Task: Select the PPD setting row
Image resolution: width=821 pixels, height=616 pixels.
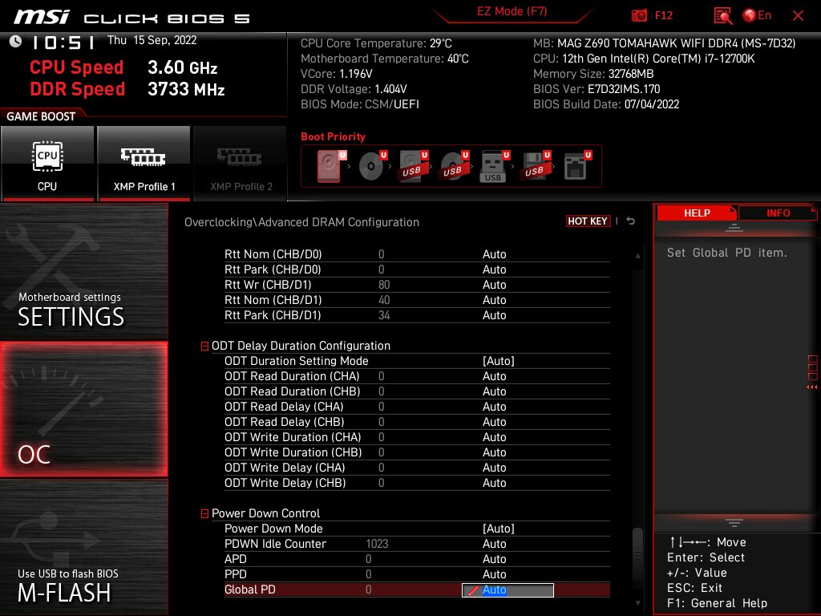Action: pos(417,574)
